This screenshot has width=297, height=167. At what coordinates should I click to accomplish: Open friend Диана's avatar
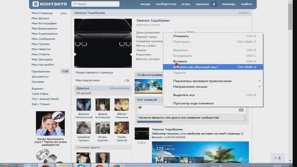[103, 104]
